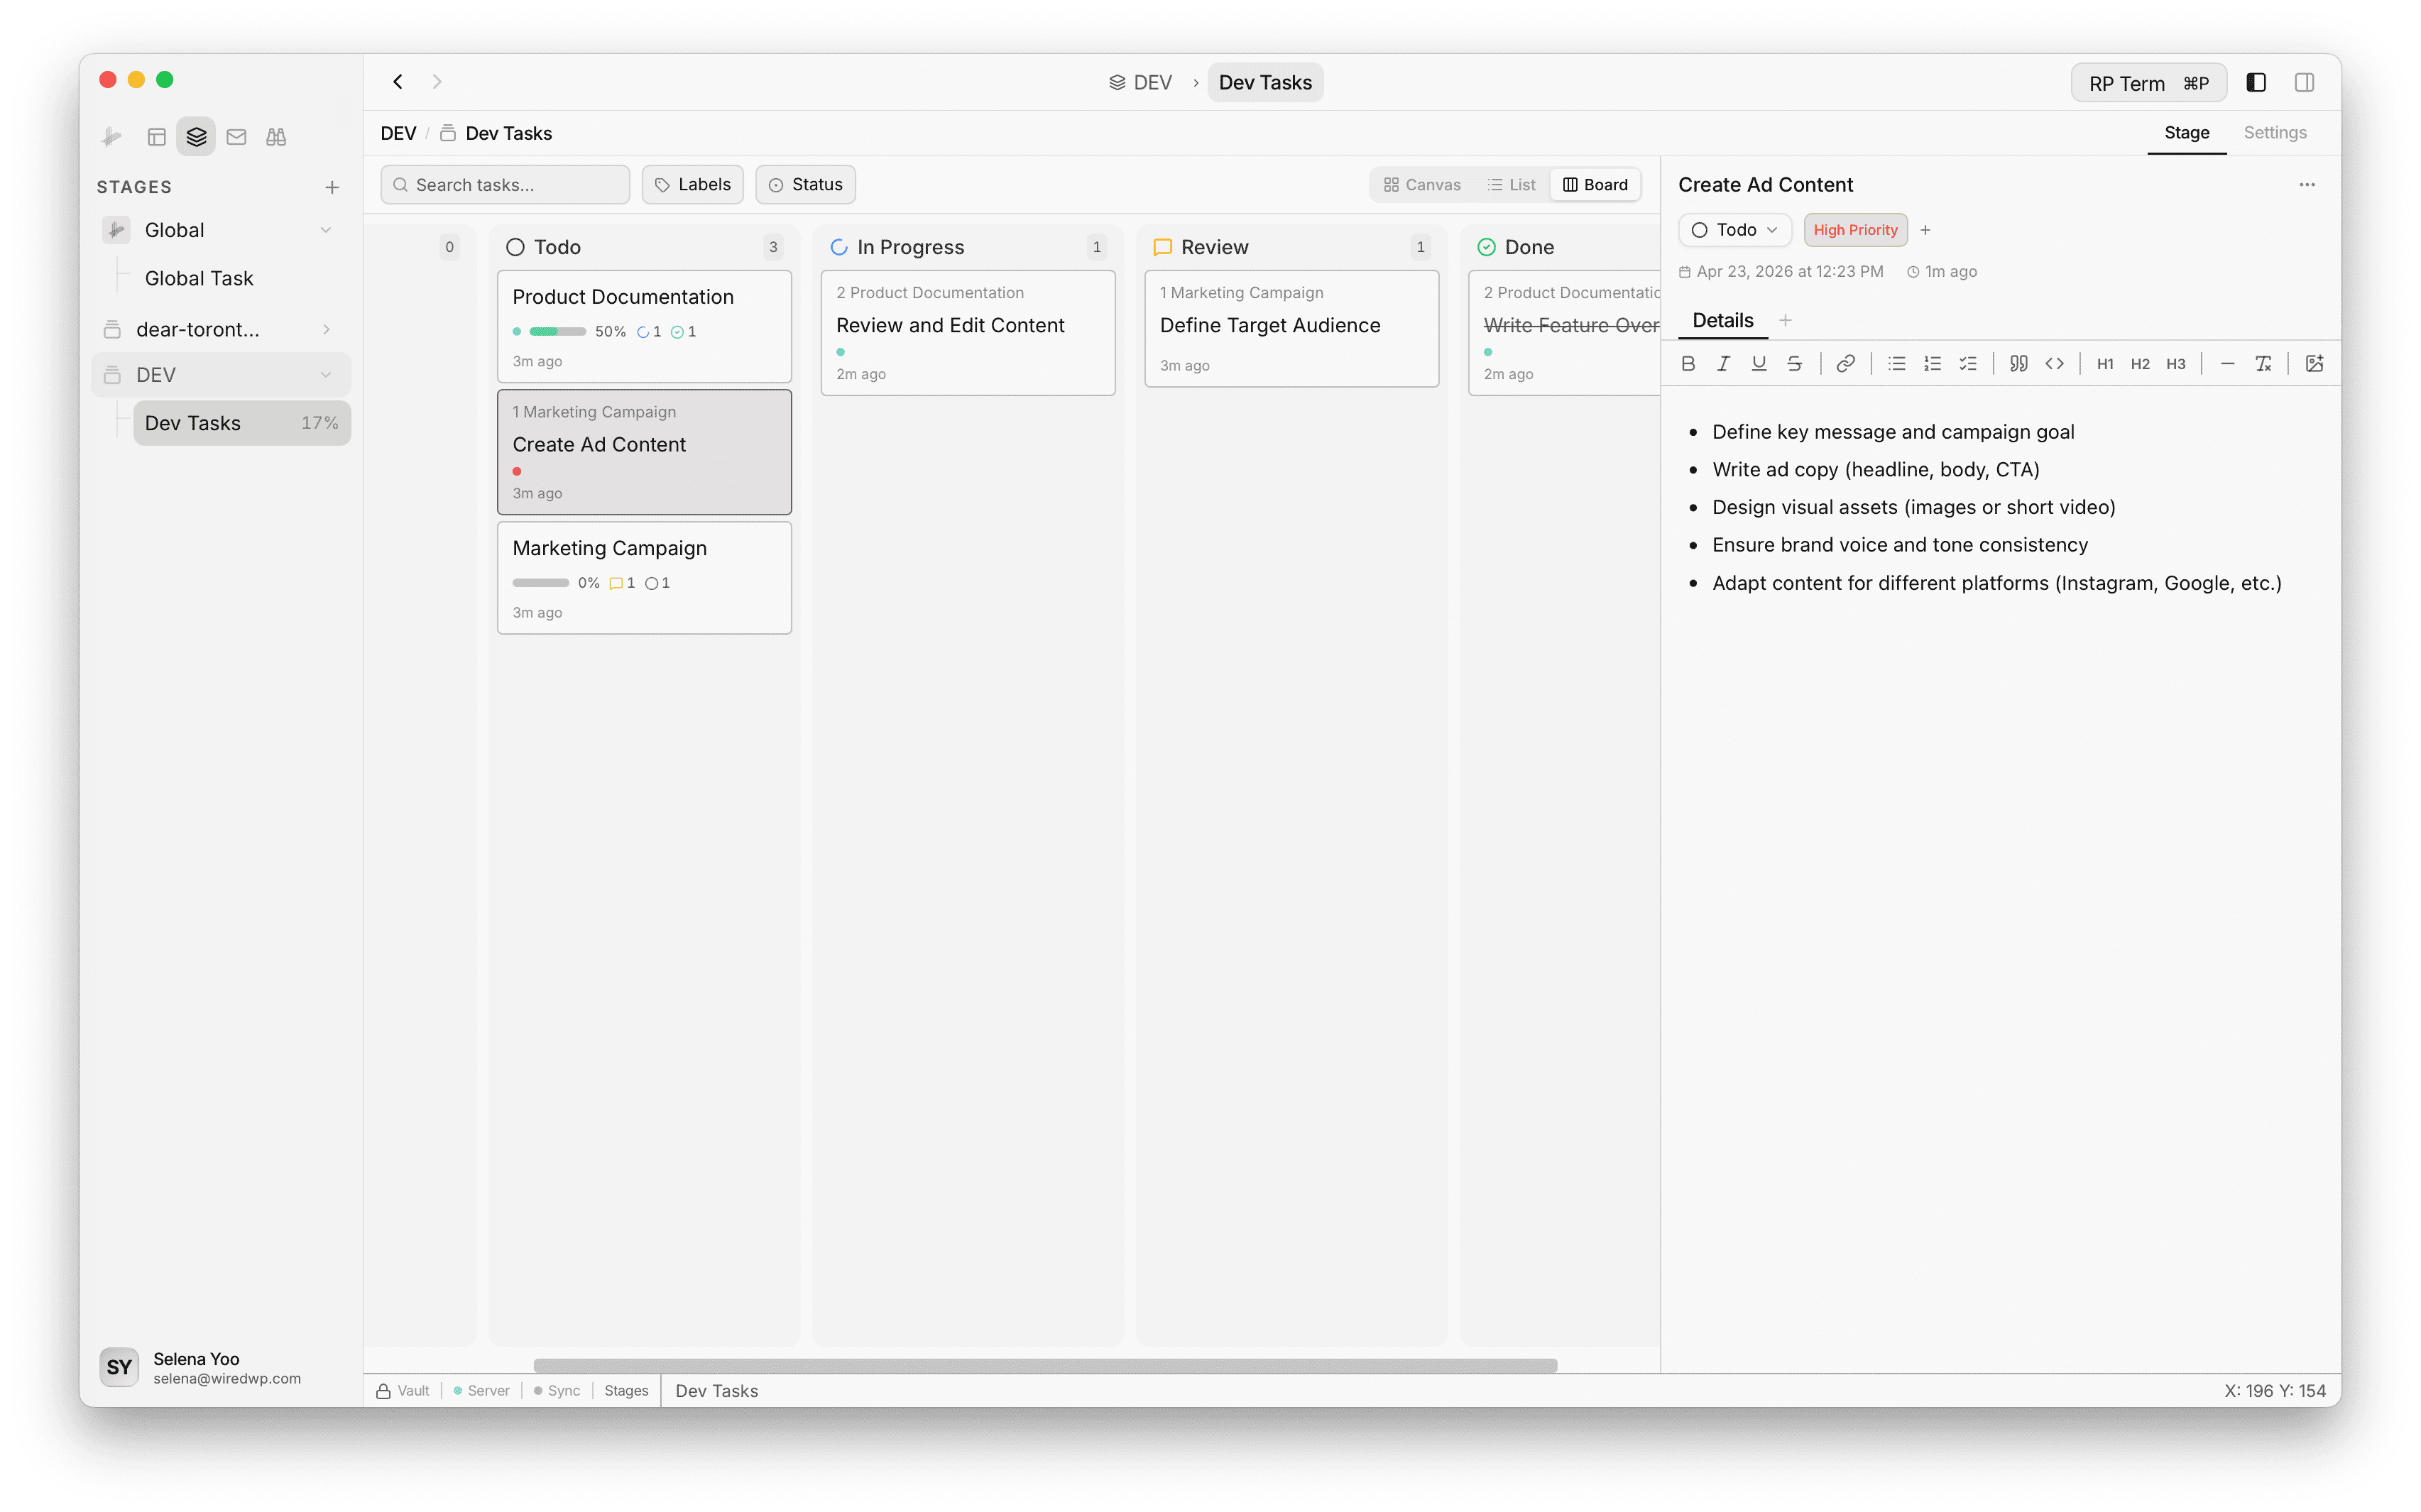This screenshot has height=1512, width=2421.
Task: Apply H1 heading style
Action: [2105, 364]
